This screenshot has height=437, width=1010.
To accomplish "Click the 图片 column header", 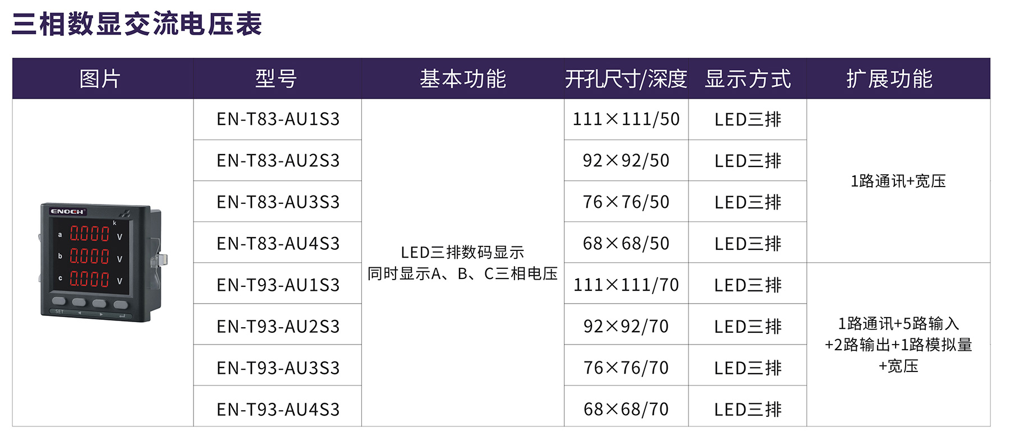I will pos(100,79).
